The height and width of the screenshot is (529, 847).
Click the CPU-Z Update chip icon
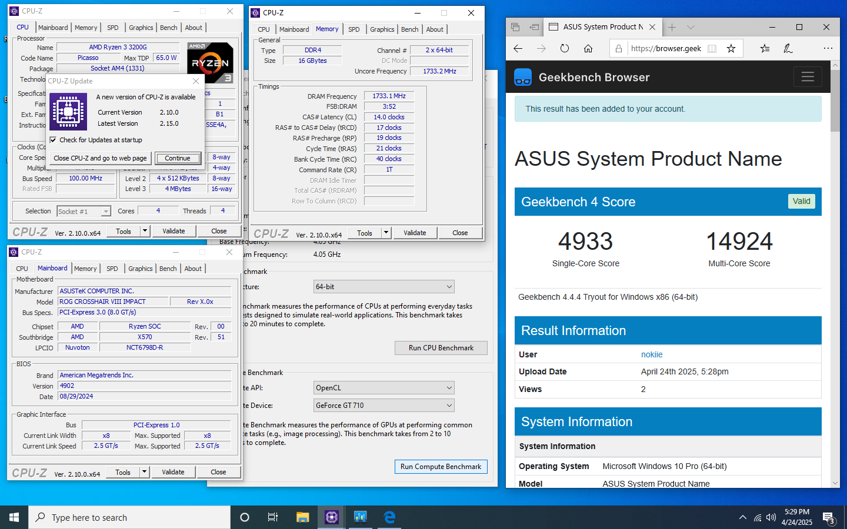click(x=68, y=112)
